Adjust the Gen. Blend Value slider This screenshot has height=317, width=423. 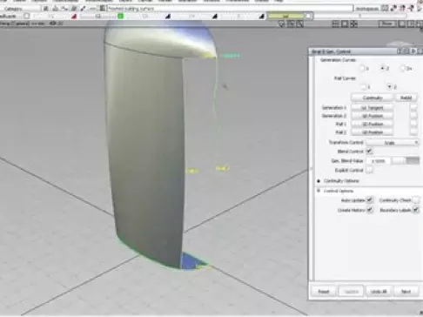coord(406,160)
